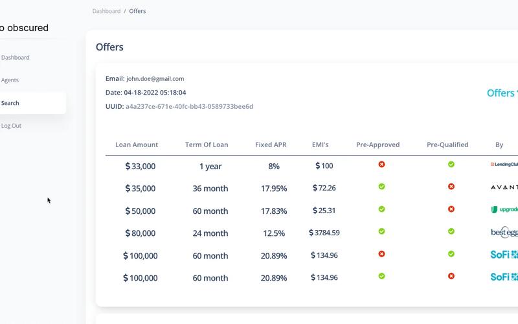Click the Pre-Approved column header
Screen dimensions: 518x324
[x=378, y=145]
